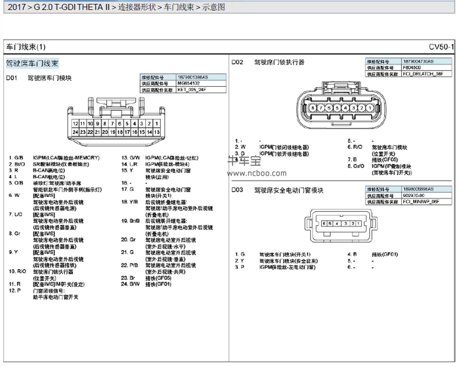Click pin 1 in the D02 connector diagram

[370, 108]
